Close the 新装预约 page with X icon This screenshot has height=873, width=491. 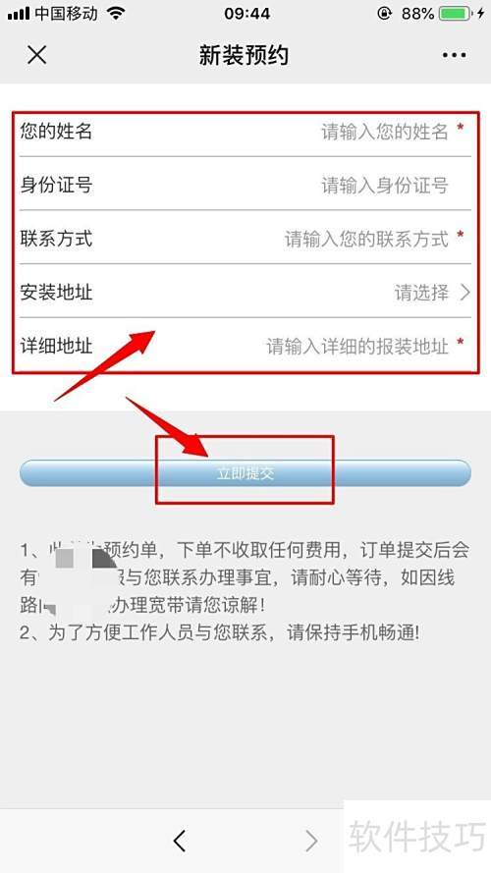(x=36, y=55)
